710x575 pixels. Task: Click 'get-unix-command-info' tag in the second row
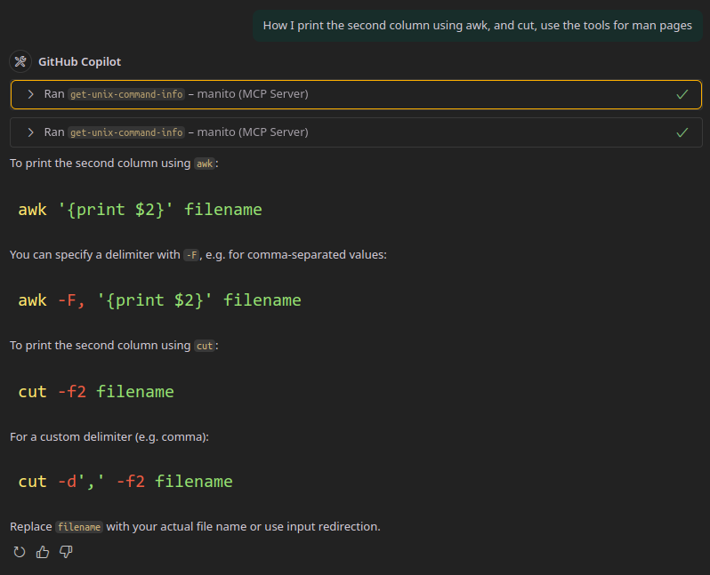click(x=126, y=132)
